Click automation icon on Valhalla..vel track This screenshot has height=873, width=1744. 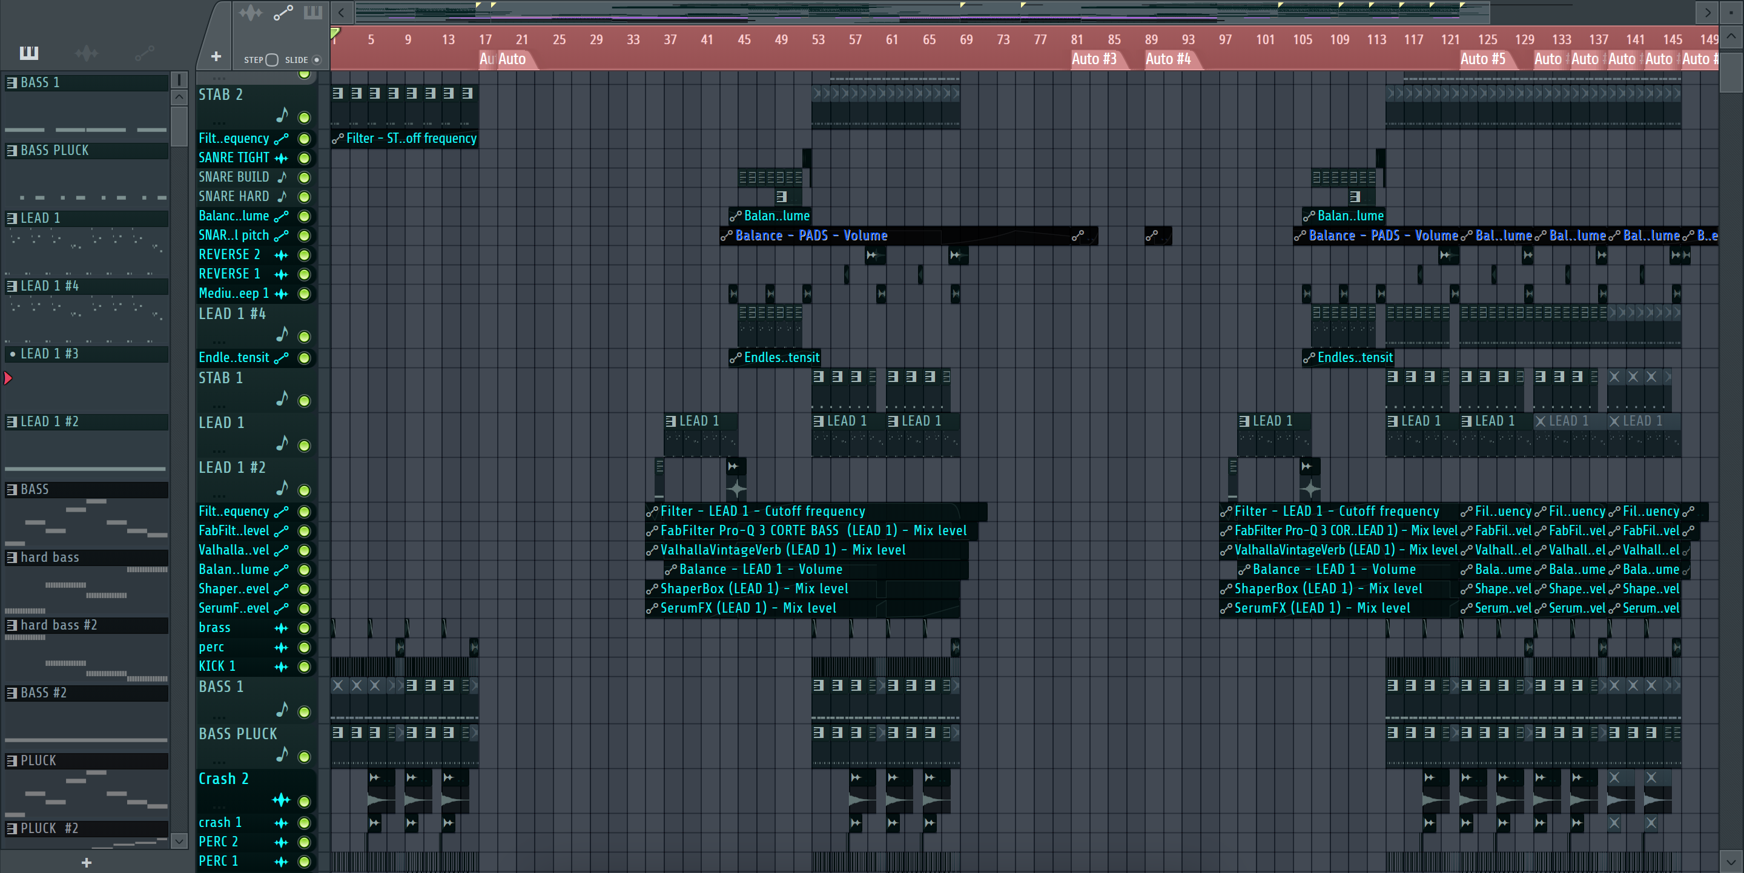coord(282,550)
